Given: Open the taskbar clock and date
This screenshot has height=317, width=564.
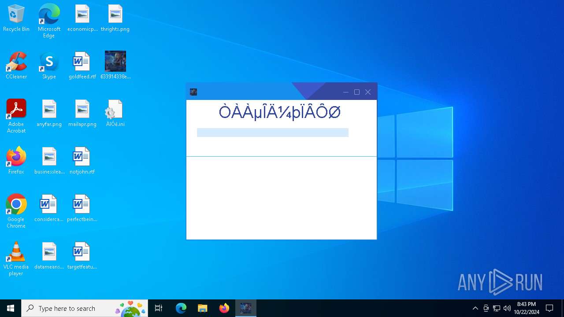Looking at the screenshot, I should [x=526, y=308].
